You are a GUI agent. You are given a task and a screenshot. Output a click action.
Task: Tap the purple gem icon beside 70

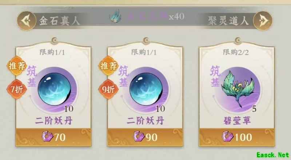pos(47,136)
